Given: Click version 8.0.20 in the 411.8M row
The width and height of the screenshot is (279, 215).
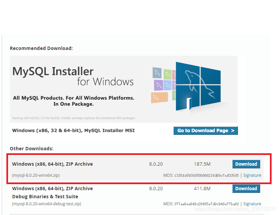Looking at the screenshot, I should pos(156,189).
